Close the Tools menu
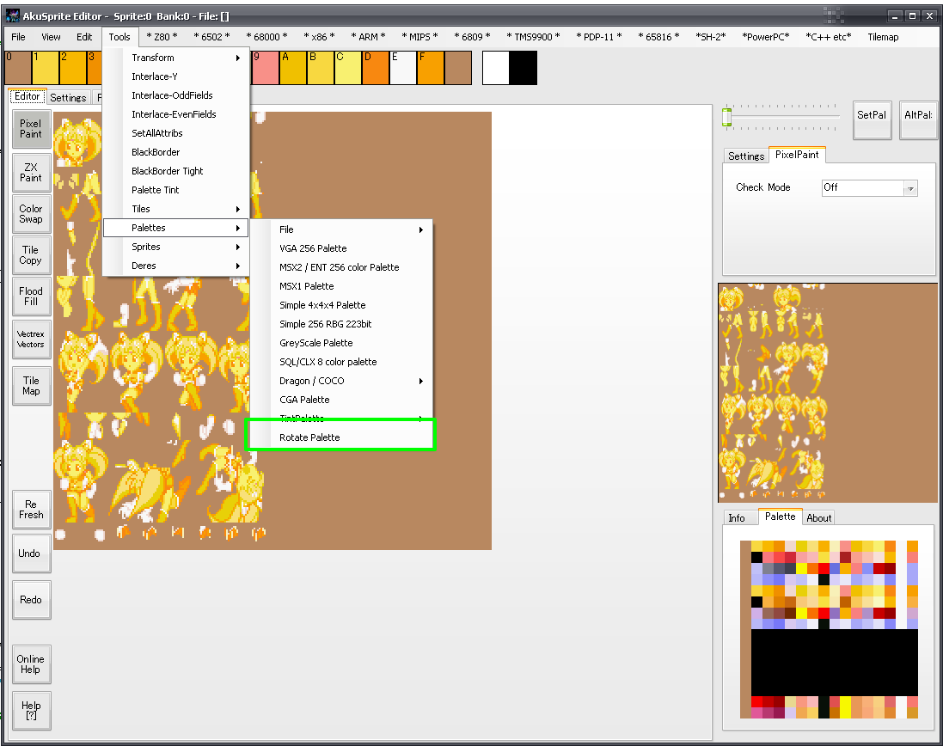The height and width of the screenshot is (746, 943). (119, 37)
